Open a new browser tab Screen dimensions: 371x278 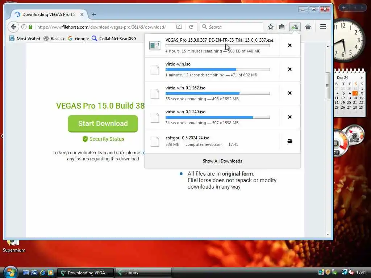[x=94, y=14]
